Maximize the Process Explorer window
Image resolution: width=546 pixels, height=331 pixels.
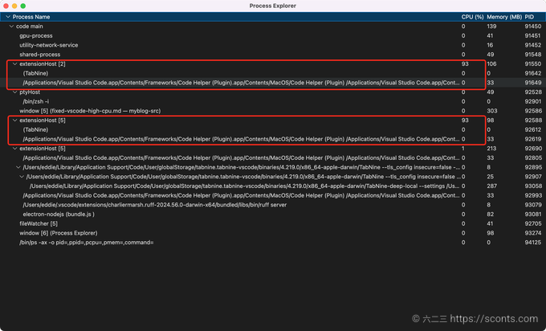tap(23, 6)
